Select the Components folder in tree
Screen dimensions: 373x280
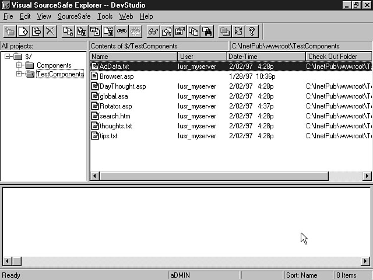[x=54, y=65]
